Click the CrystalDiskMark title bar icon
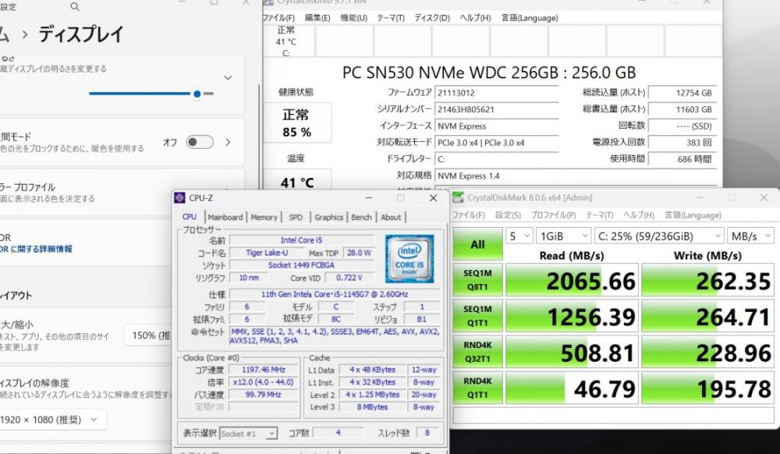The image size is (780, 454). [x=458, y=198]
